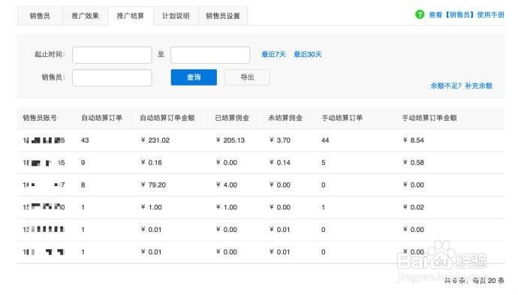Open the 销售员 tab
Image resolution: width=518 pixels, height=295 pixels.
tap(40, 16)
